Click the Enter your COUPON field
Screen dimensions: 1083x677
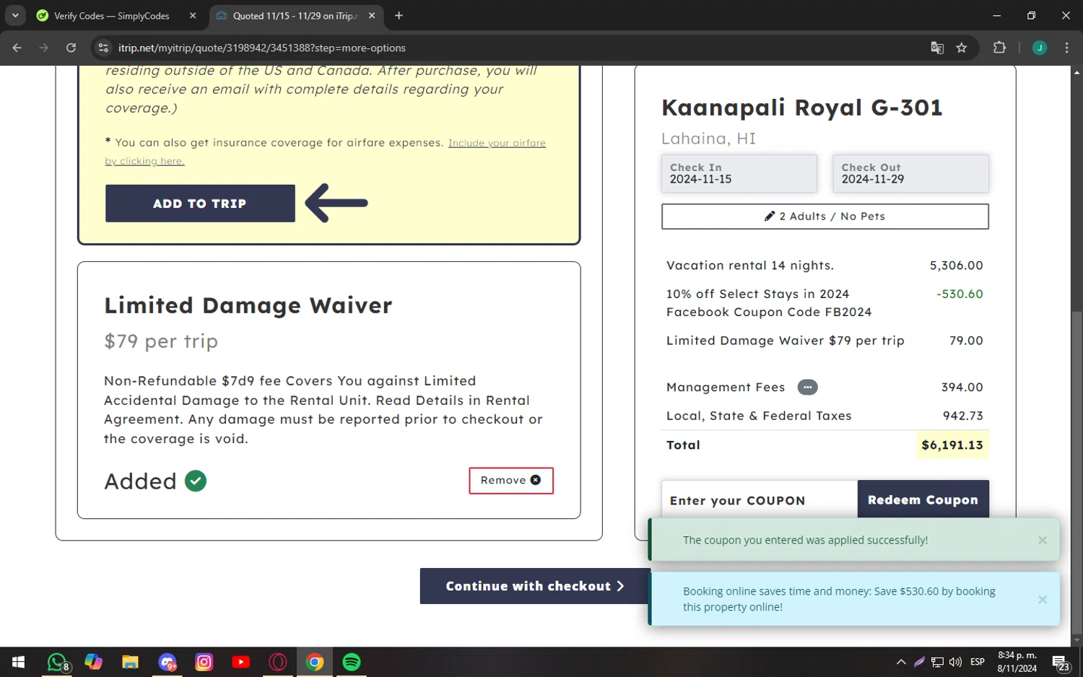pos(760,500)
